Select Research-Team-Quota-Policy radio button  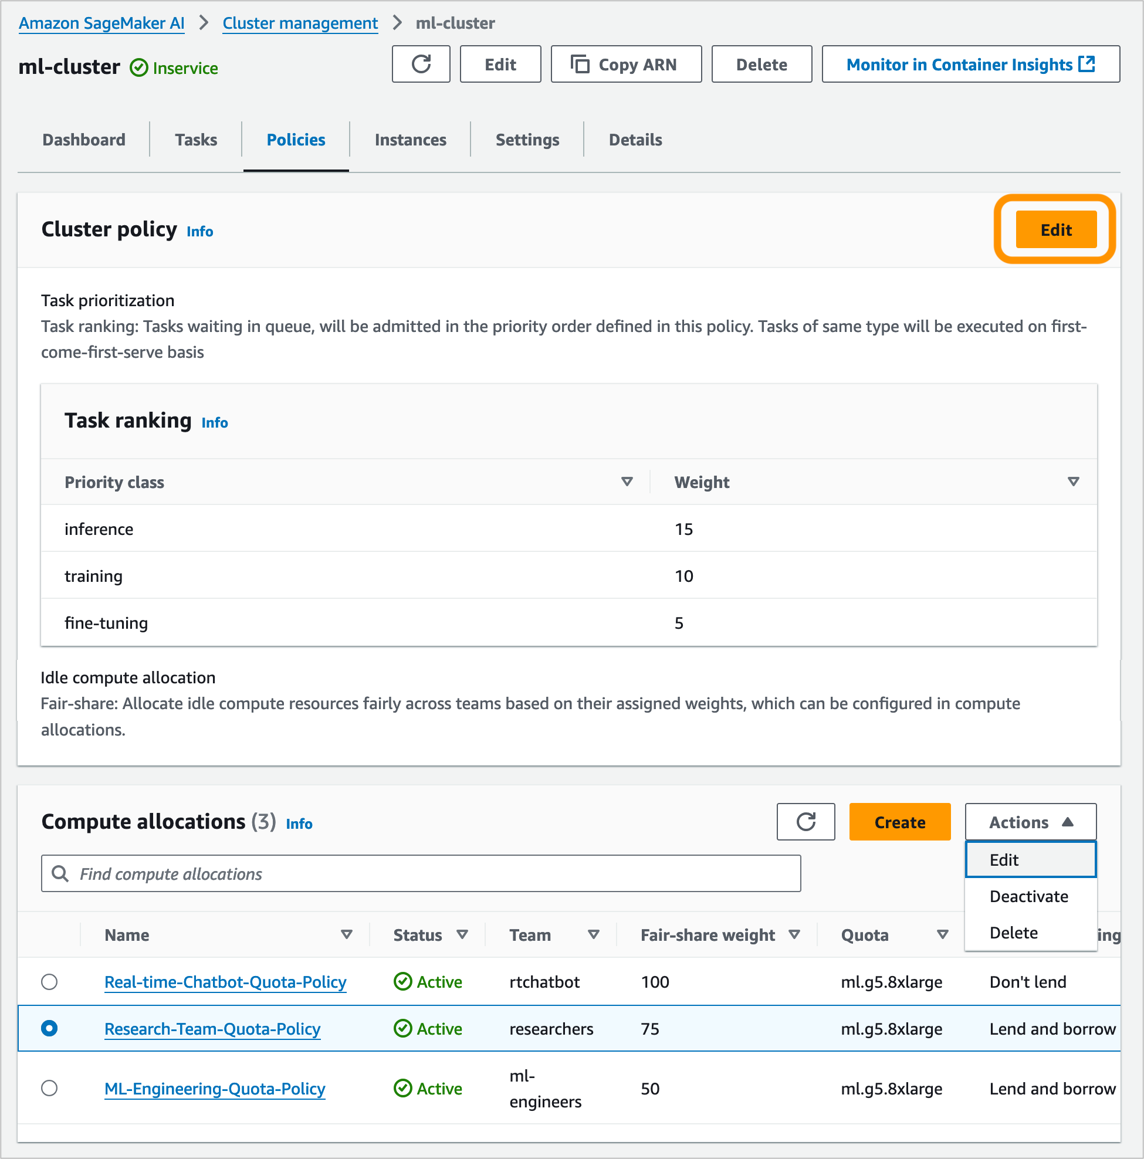point(49,1029)
